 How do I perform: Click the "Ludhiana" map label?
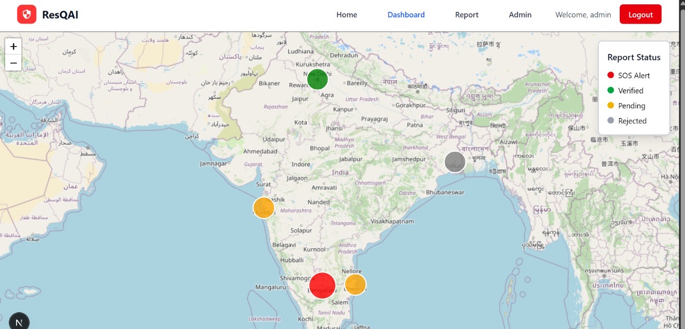(300, 51)
